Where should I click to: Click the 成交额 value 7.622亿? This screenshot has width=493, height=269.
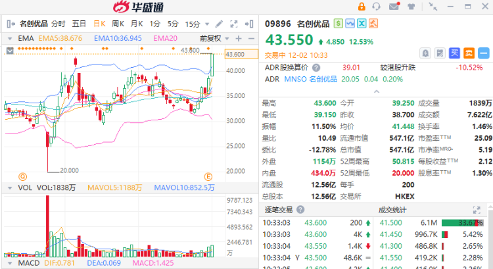click(x=479, y=115)
